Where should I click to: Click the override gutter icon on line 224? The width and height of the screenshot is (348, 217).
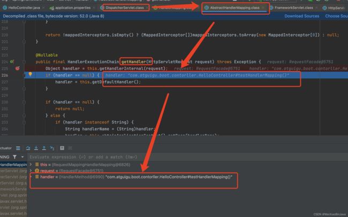[12, 61]
